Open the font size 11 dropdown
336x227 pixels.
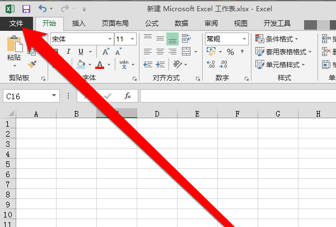[x=132, y=39]
